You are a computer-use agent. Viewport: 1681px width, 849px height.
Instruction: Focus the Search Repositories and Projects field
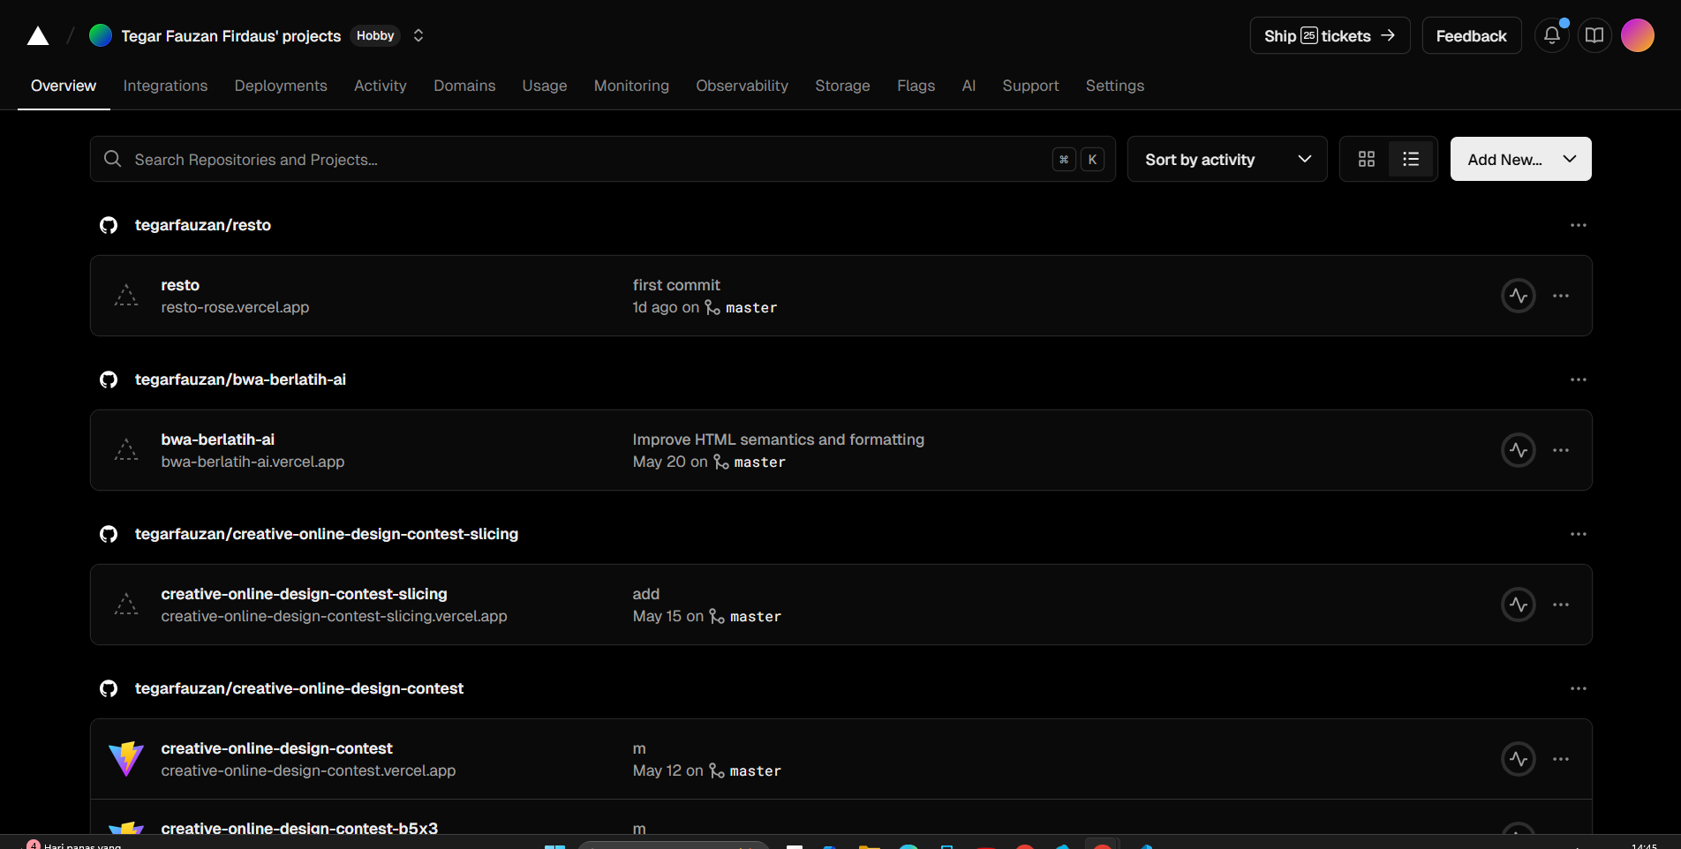point(602,159)
